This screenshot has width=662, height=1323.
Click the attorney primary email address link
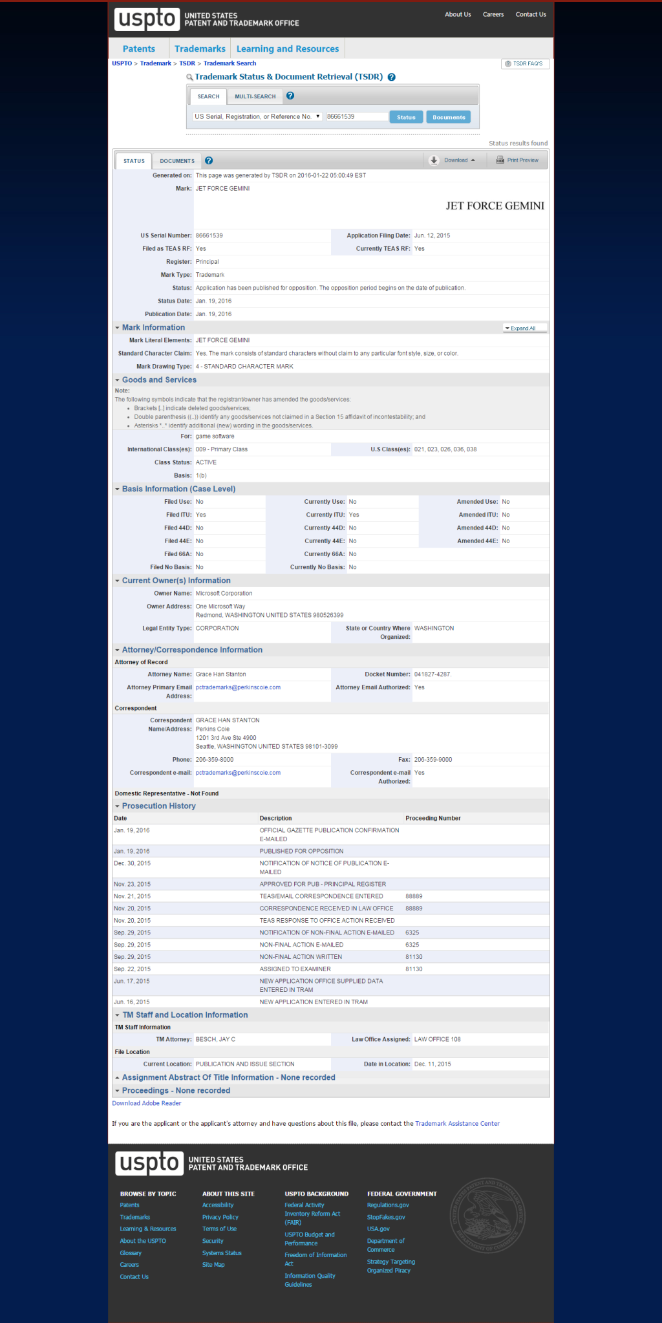click(x=238, y=687)
